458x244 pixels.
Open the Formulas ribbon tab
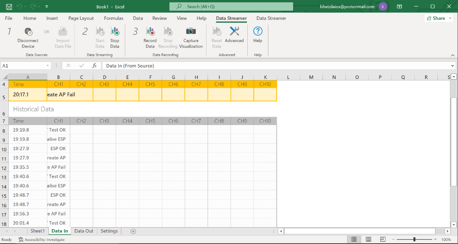[x=114, y=18]
